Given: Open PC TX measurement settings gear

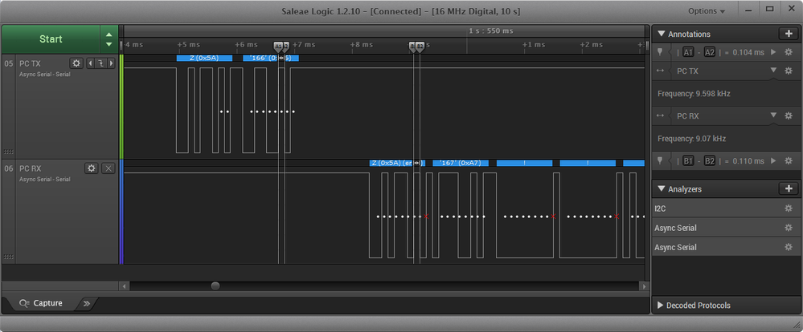Looking at the screenshot, I should pyautogui.click(x=789, y=71).
